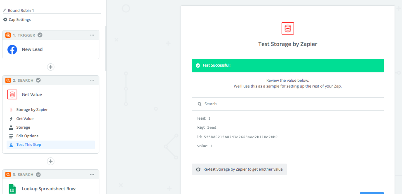The width and height of the screenshot is (402, 194).
Task: Click the pencil icon to rename Round Robin 1
Action: [5, 10]
